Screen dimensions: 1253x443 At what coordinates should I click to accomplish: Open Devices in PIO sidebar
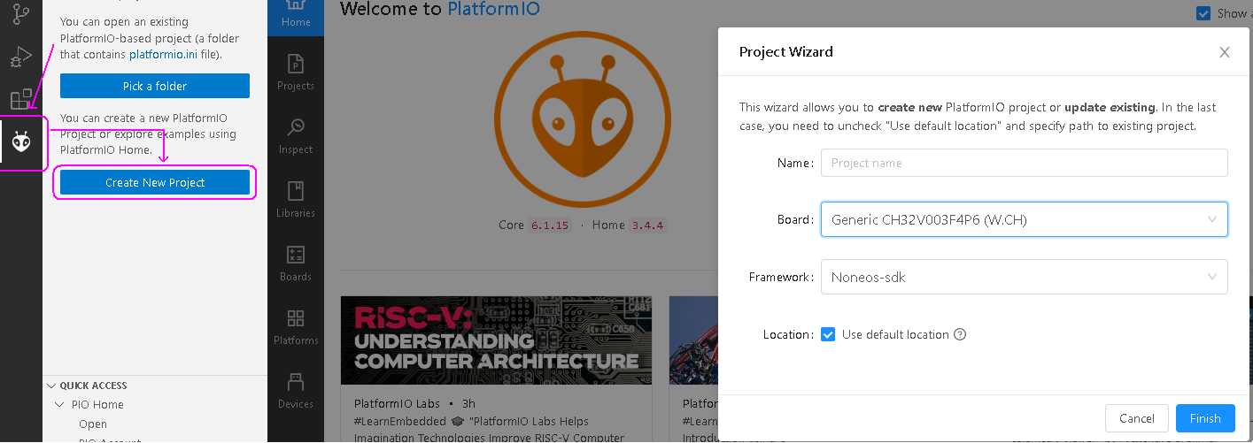[x=296, y=391]
